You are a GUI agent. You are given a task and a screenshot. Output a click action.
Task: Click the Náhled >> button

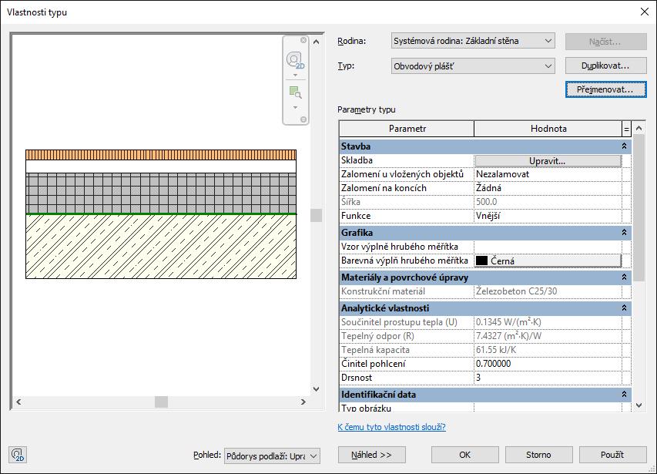[x=372, y=455]
